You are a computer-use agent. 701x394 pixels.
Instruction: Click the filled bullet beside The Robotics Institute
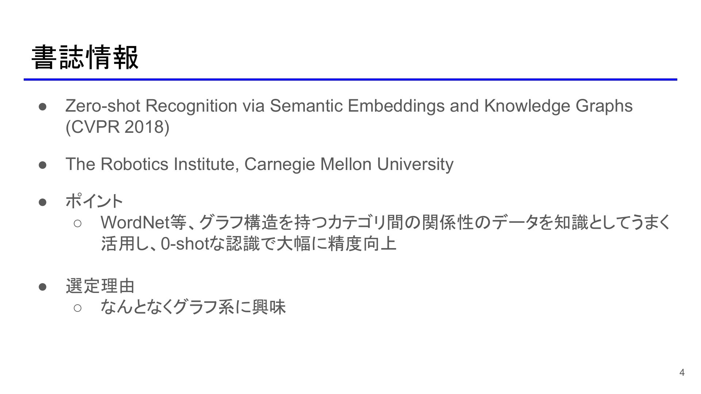pyautogui.click(x=43, y=165)
